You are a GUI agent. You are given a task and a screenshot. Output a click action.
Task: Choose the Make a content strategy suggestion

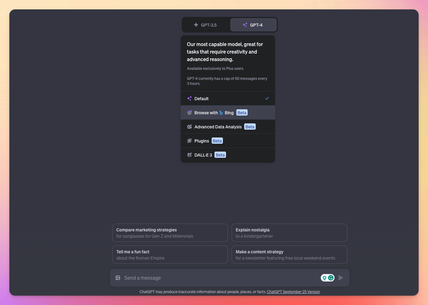290,255
